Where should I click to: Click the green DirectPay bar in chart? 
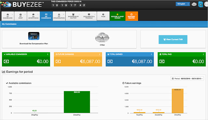point(77,102)
